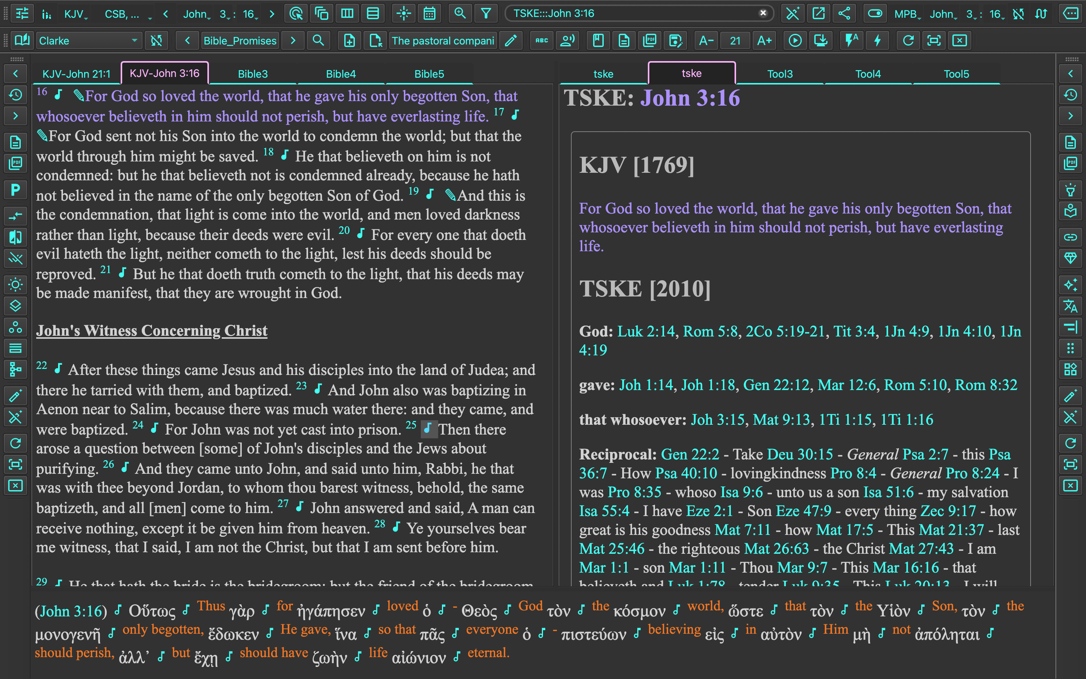1086x679 pixels.
Task: Switch to the Bible3 tab
Action: click(253, 74)
